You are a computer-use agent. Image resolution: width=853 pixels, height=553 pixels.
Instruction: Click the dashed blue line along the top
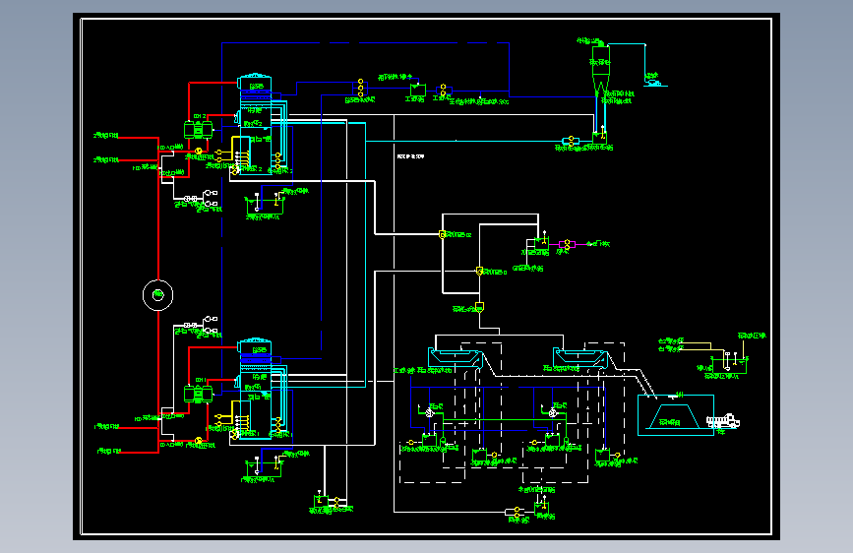point(366,42)
